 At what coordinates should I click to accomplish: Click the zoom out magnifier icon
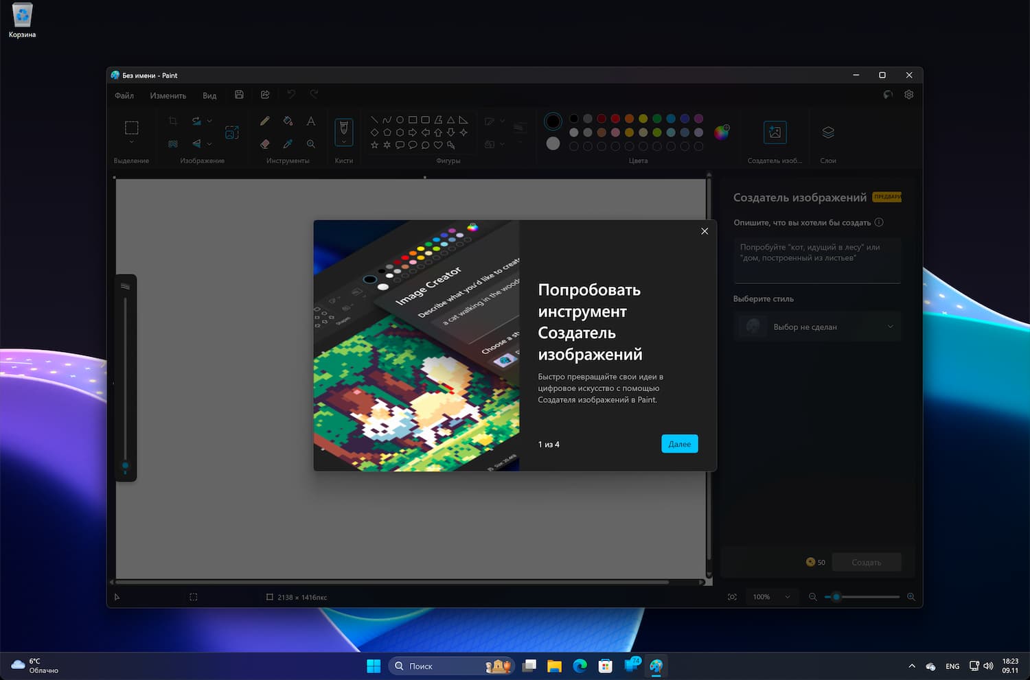(813, 597)
